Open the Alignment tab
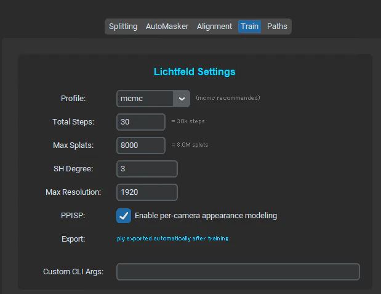This screenshot has height=294, width=381. [x=214, y=27]
